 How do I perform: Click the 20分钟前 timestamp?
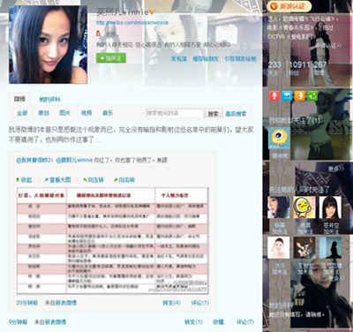tap(26, 303)
